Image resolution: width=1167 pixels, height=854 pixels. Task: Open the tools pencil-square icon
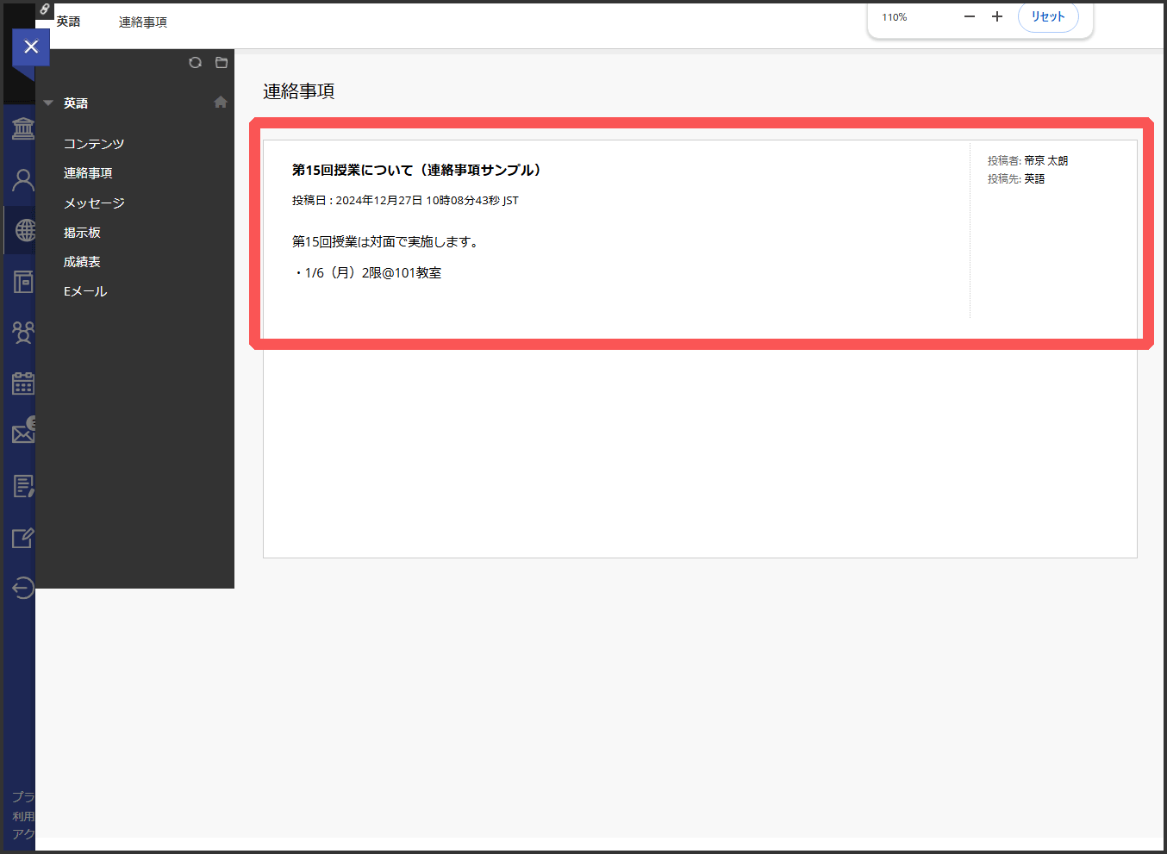[21, 537]
